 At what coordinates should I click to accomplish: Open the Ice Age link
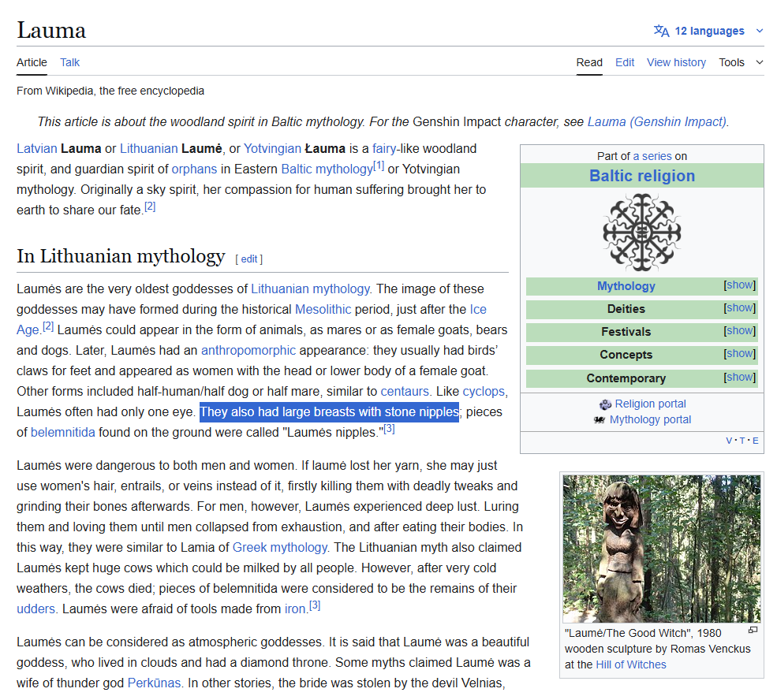pos(478,310)
